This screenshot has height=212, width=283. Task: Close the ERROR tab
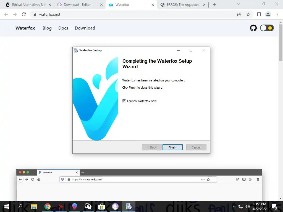204,5
